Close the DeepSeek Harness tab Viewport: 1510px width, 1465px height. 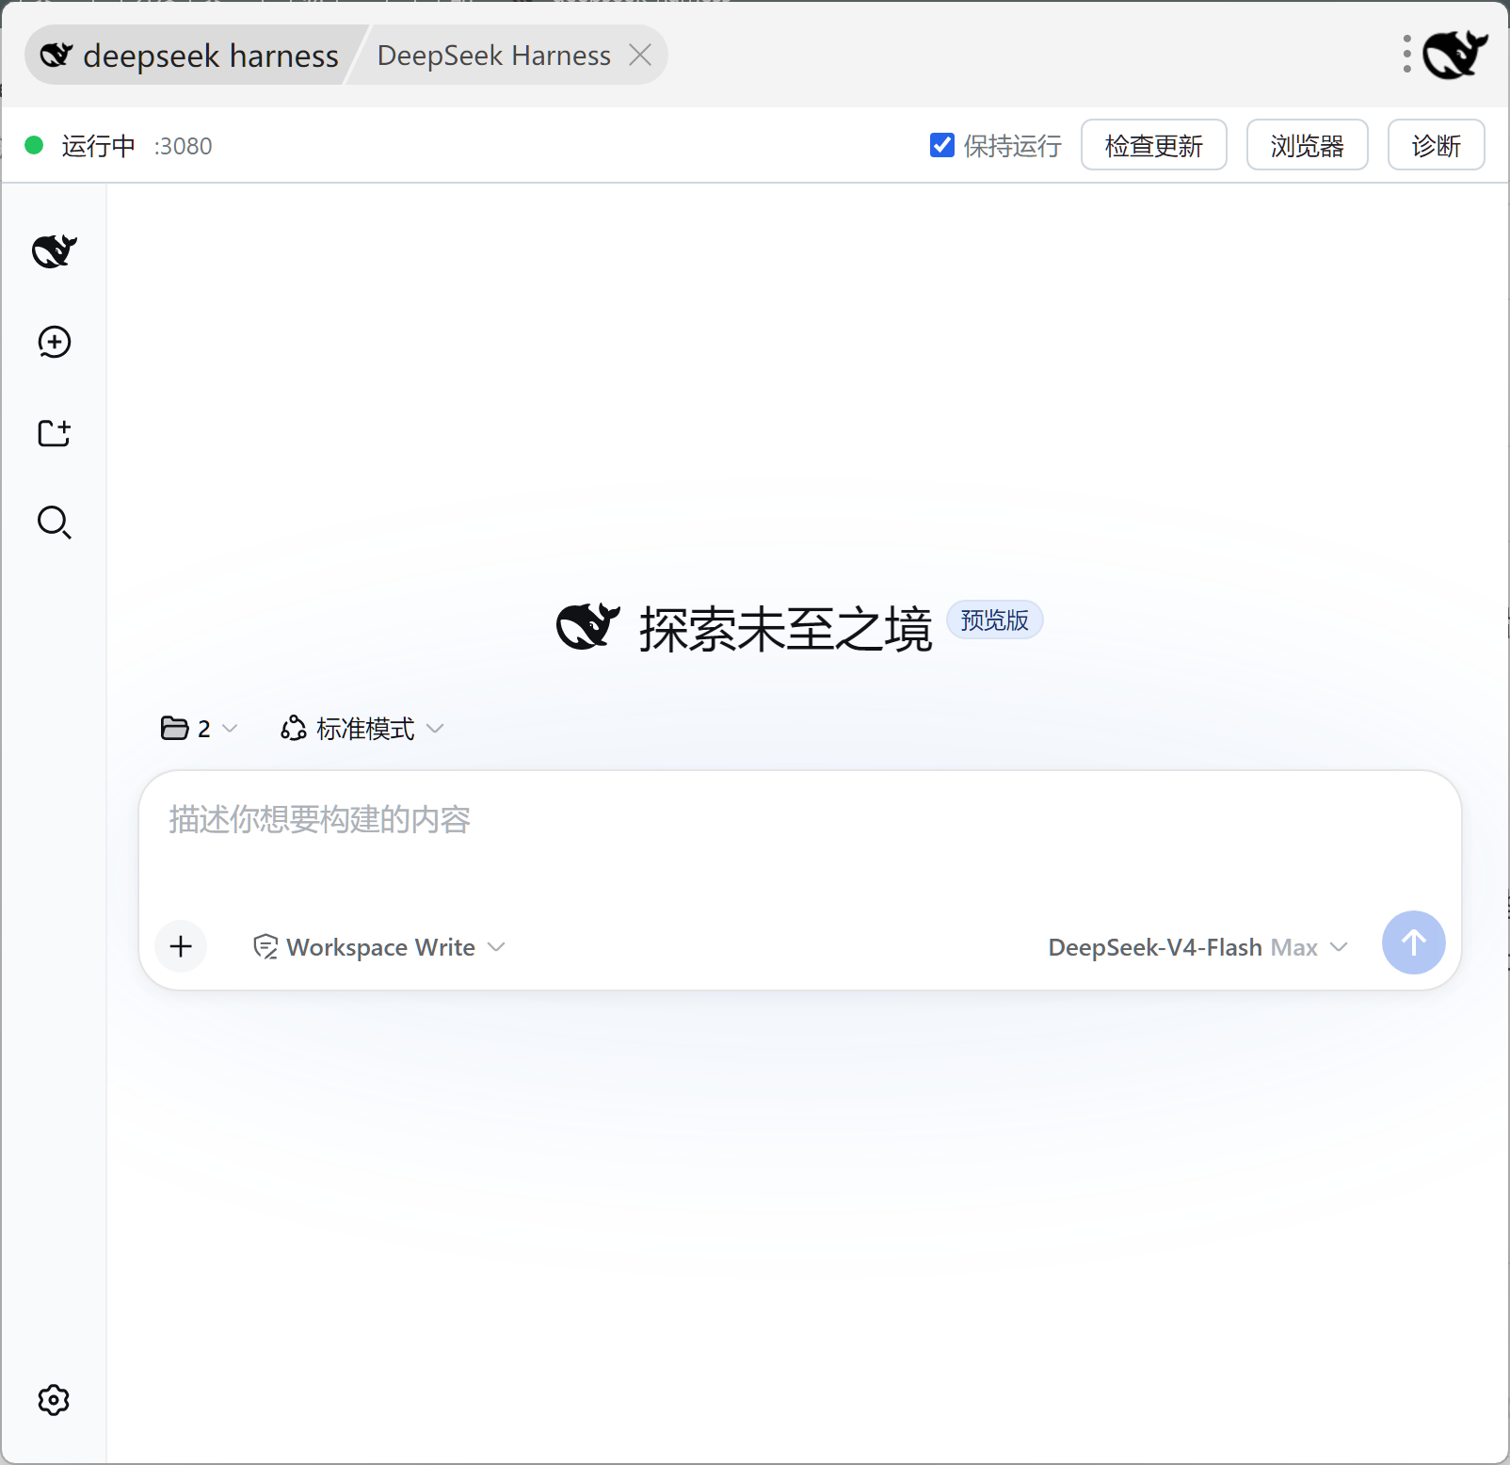point(640,56)
